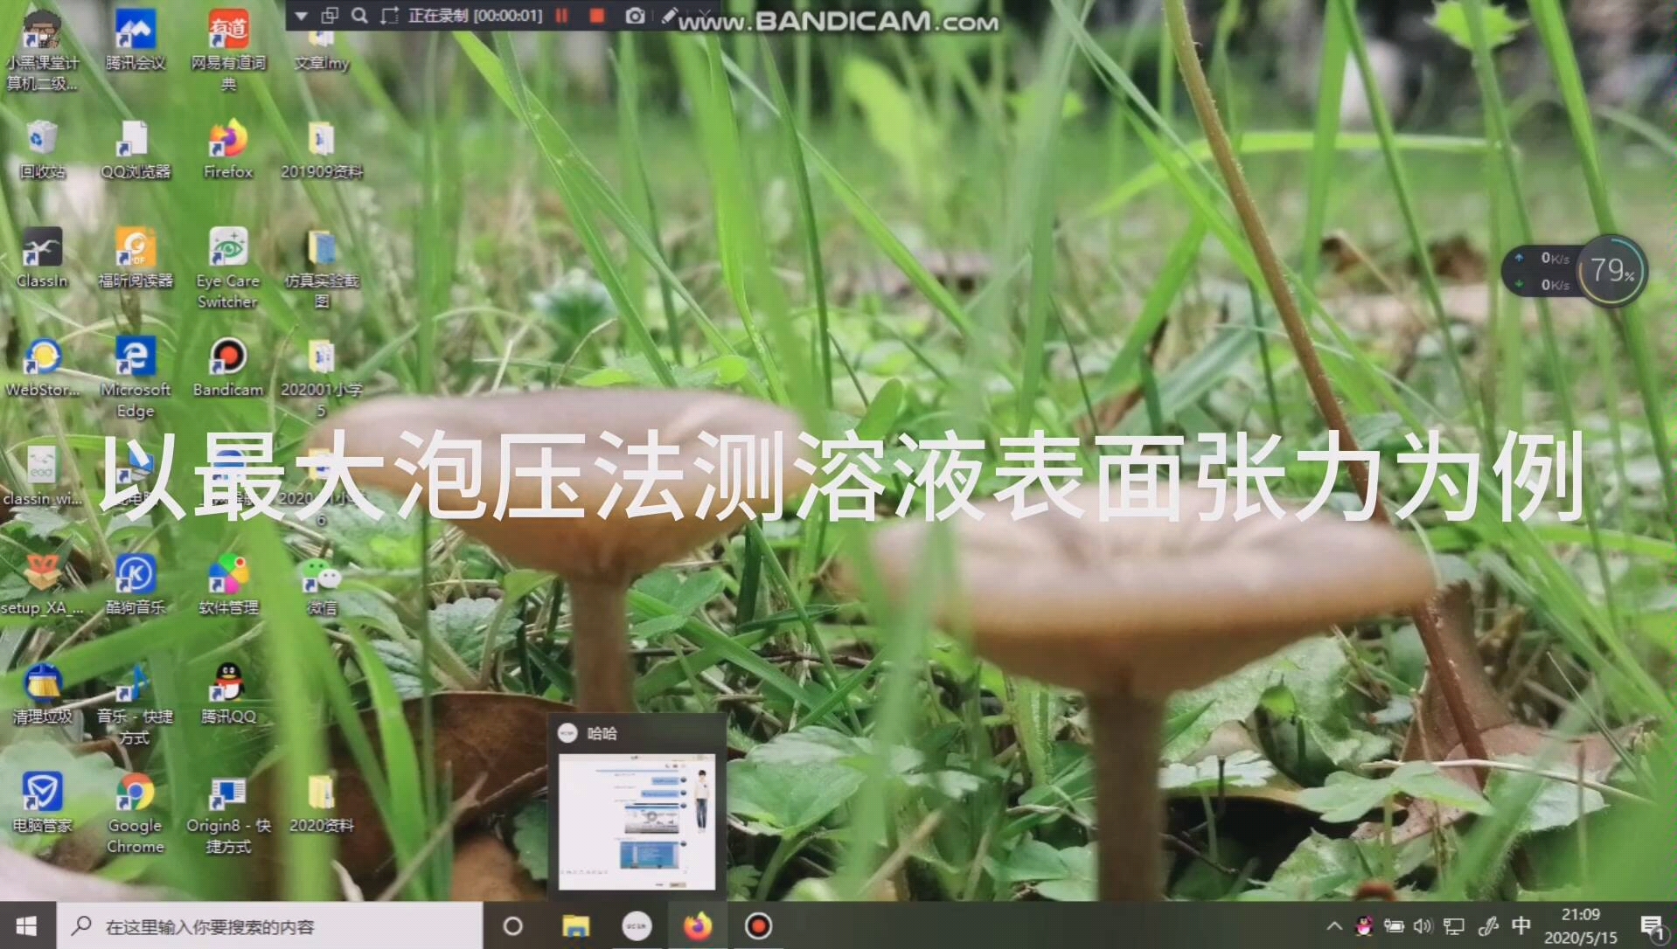Click the 79% circular speed widget
Image resolution: width=1677 pixels, height=949 pixels.
pos(1613,270)
